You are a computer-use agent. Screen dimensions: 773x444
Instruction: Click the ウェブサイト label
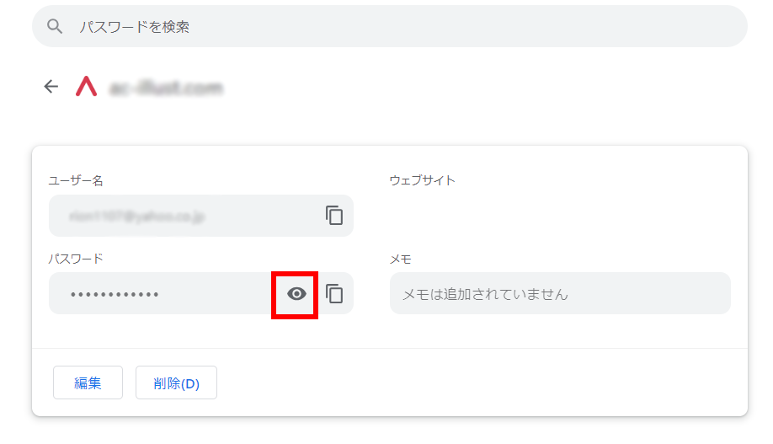pos(422,180)
